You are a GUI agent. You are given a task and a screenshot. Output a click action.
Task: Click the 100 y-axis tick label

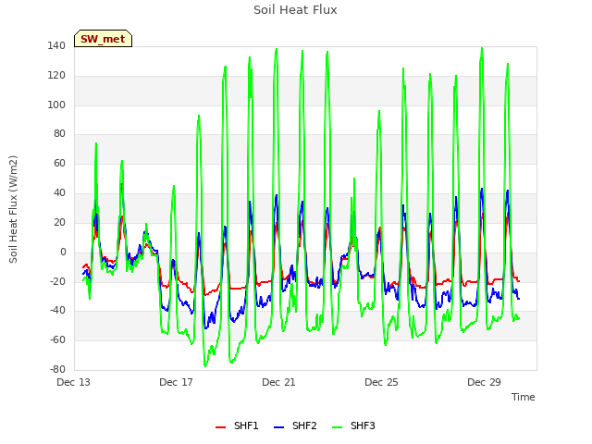pyautogui.click(x=56, y=105)
